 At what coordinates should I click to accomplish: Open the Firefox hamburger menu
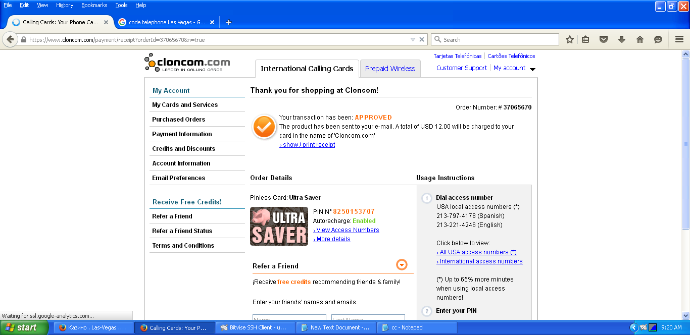[x=679, y=39]
